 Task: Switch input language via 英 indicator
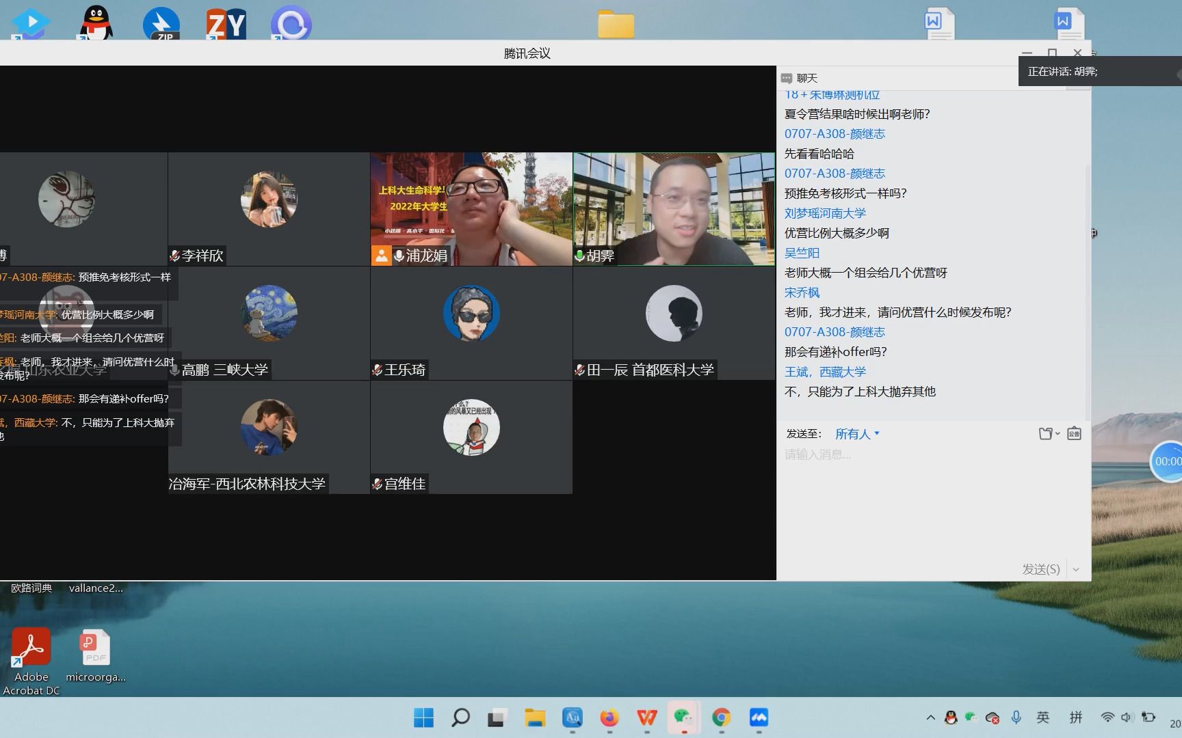point(1042,717)
